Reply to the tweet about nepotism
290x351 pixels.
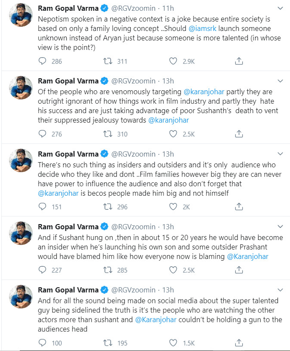tap(42, 61)
